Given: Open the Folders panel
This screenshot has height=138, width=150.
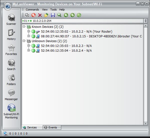Looking at the screenshot, I should [11, 80].
